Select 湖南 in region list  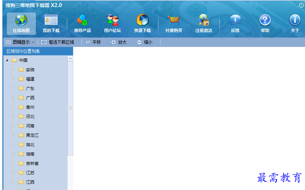(x=30, y=154)
